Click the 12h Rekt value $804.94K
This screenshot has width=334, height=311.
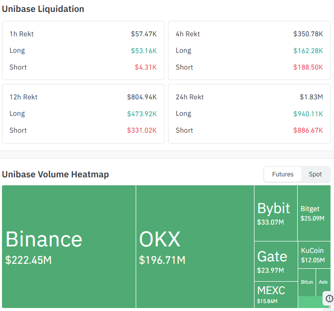tap(142, 97)
